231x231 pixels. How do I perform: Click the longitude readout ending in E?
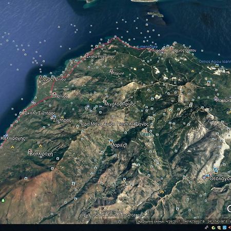tap(217, 221)
